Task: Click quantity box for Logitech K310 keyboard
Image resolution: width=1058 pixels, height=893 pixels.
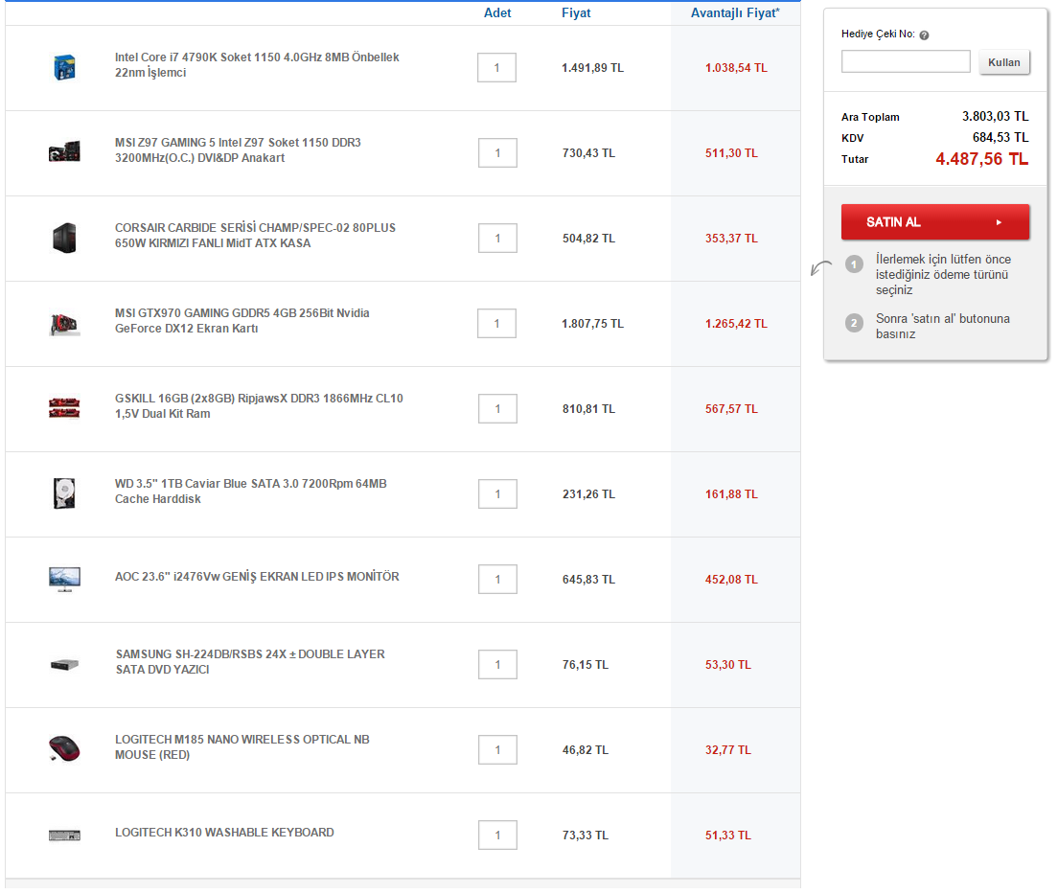Action: [x=496, y=836]
